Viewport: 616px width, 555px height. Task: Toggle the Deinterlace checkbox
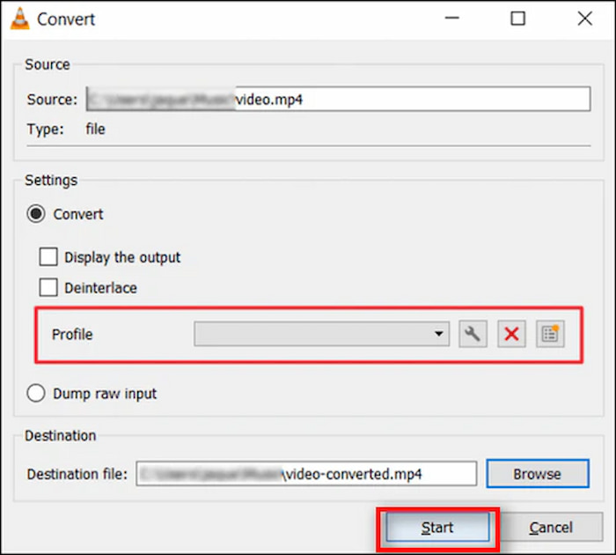(48, 288)
